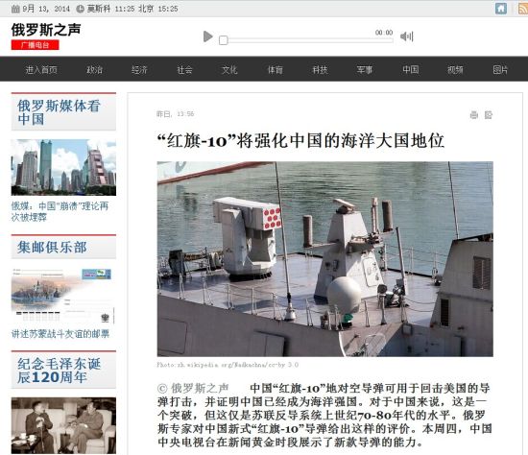Screen dimensions: 528x455
Task: Click the 莫斯科 11:25 clock text
Action: point(111,9)
